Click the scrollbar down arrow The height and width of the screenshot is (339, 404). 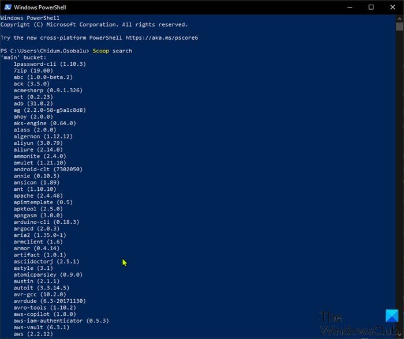(x=399, y=334)
